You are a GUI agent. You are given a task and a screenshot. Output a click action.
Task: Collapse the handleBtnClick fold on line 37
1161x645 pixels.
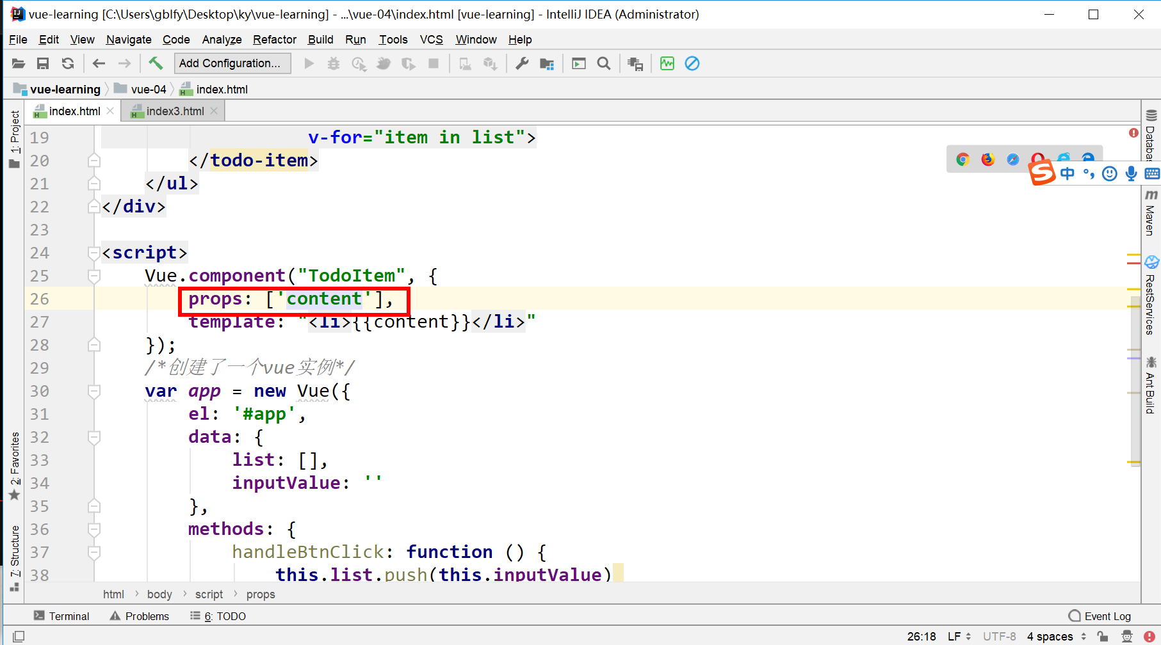coord(94,552)
